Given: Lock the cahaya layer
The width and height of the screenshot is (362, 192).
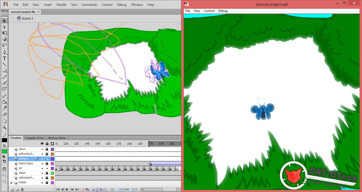Looking at the screenshot, I should pyautogui.click(x=47, y=159).
